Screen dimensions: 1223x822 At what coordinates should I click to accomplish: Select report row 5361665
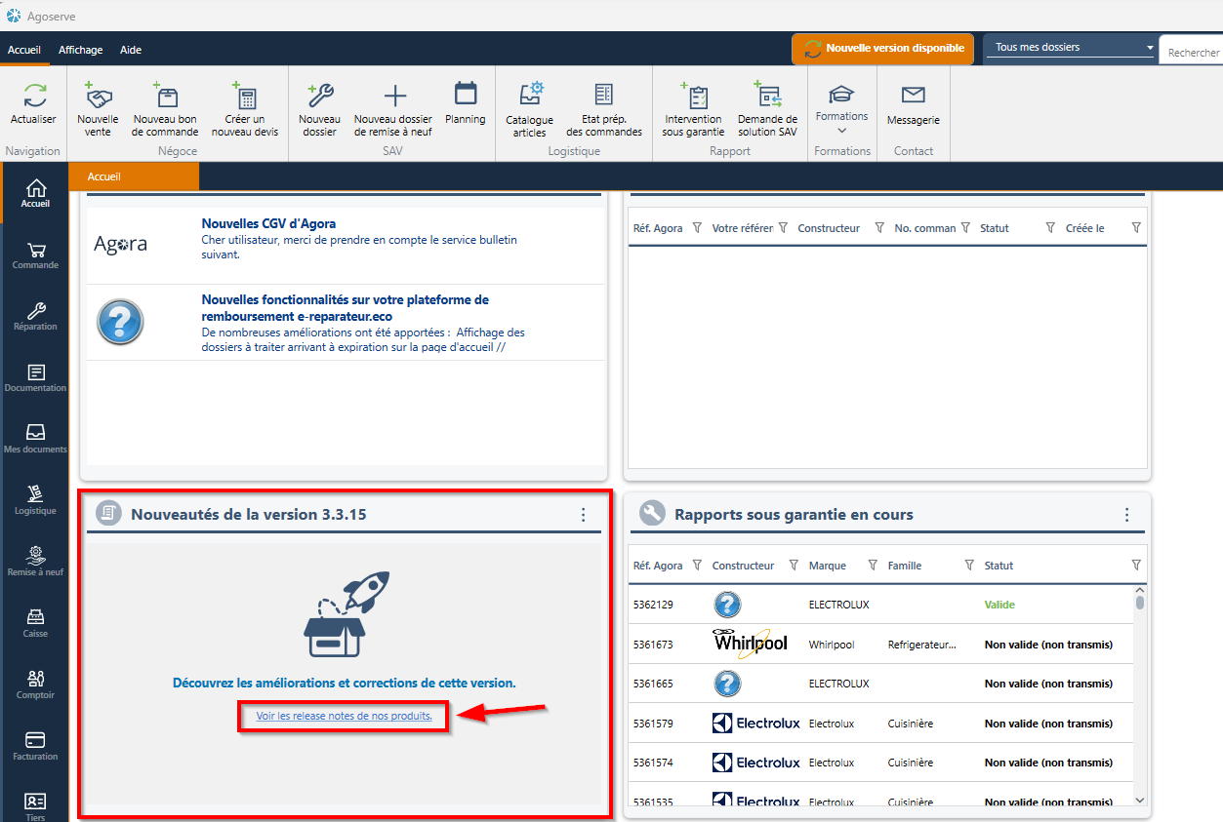click(x=881, y=684)
